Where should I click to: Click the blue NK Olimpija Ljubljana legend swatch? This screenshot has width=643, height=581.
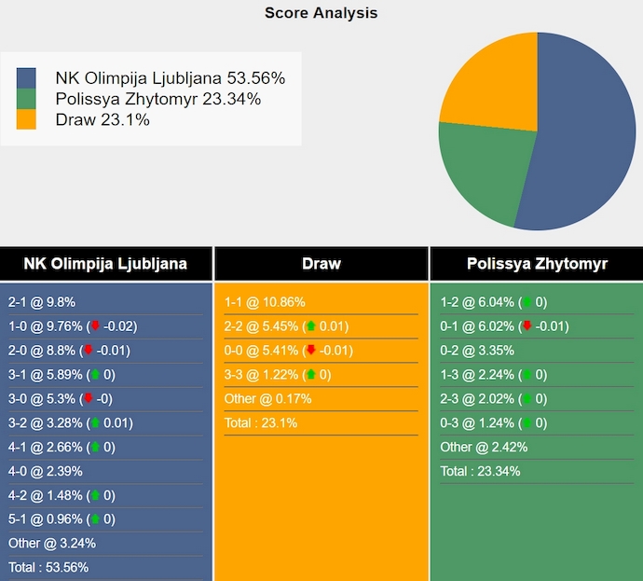click(26, 78)
